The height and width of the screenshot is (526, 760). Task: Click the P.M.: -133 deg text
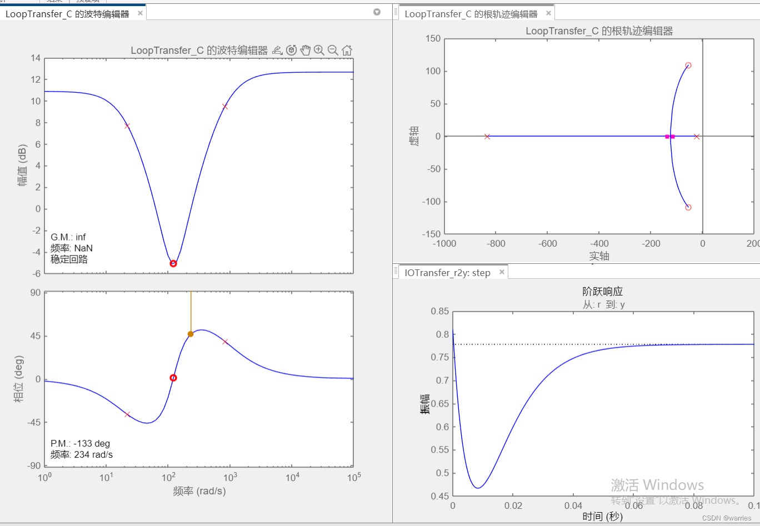click(81, 443)
